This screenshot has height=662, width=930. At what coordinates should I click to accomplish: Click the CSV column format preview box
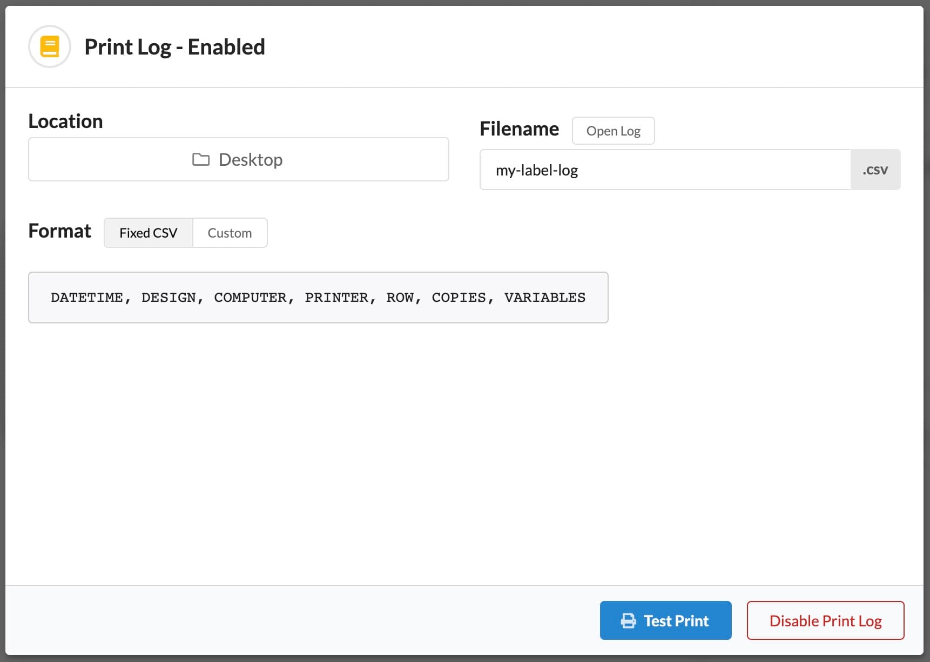pos(318,297)
